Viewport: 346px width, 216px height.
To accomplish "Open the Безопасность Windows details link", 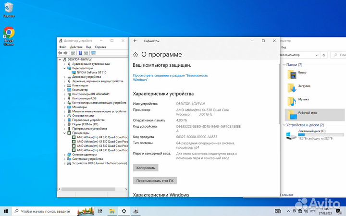I will point(170,78).
